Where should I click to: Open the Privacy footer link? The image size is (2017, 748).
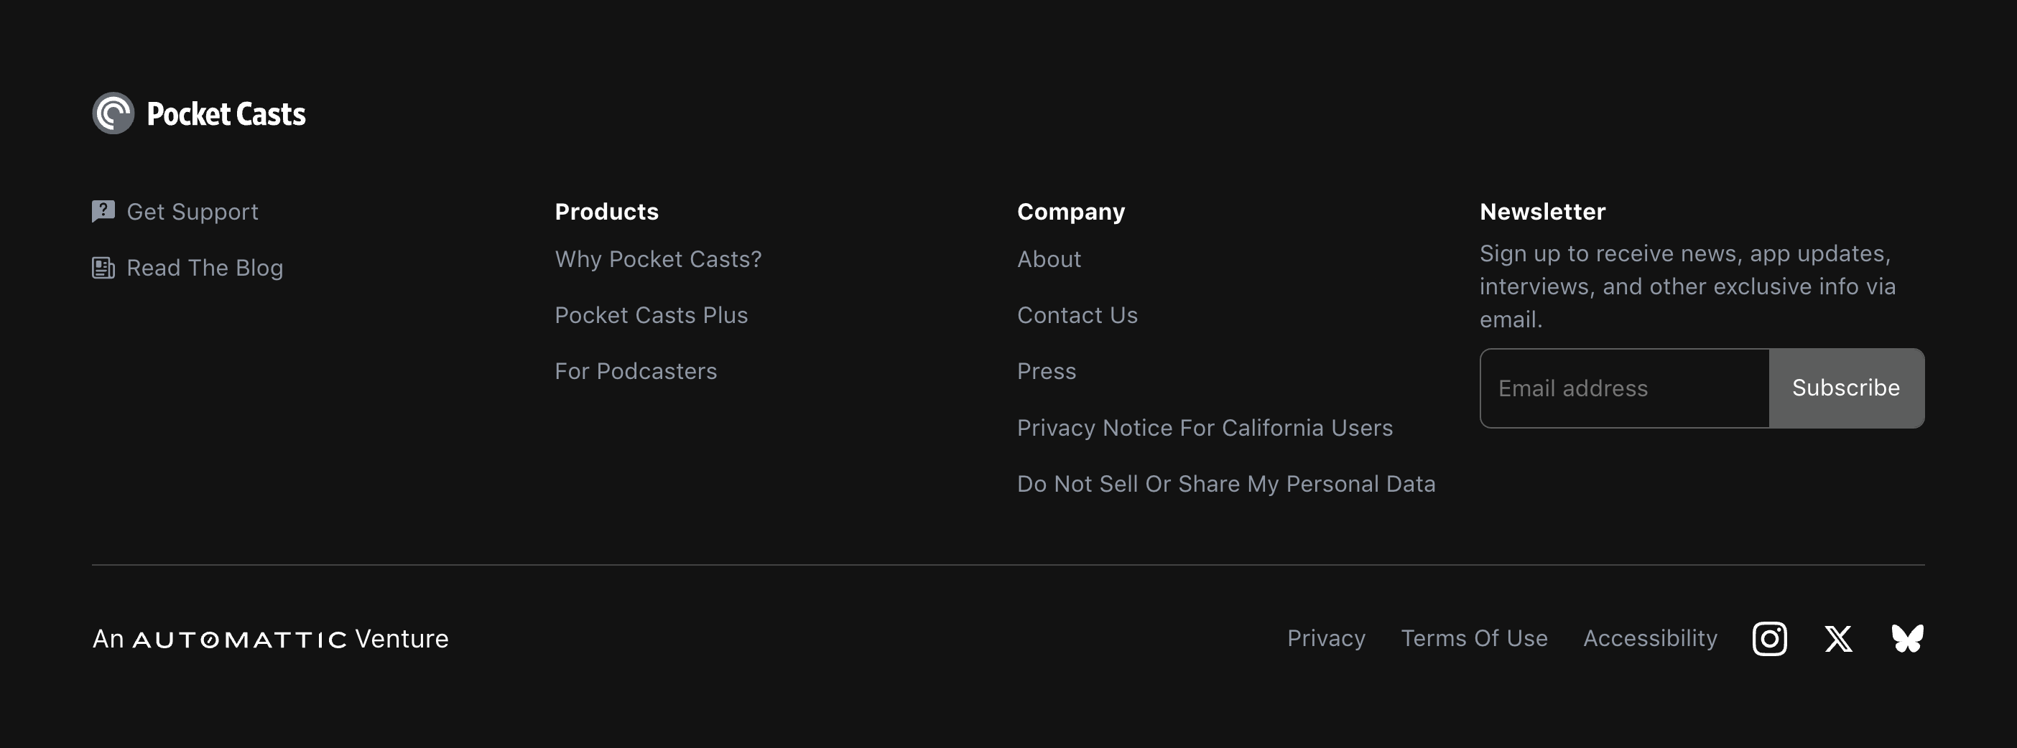pyautogui.click(x=1325, y=638)
